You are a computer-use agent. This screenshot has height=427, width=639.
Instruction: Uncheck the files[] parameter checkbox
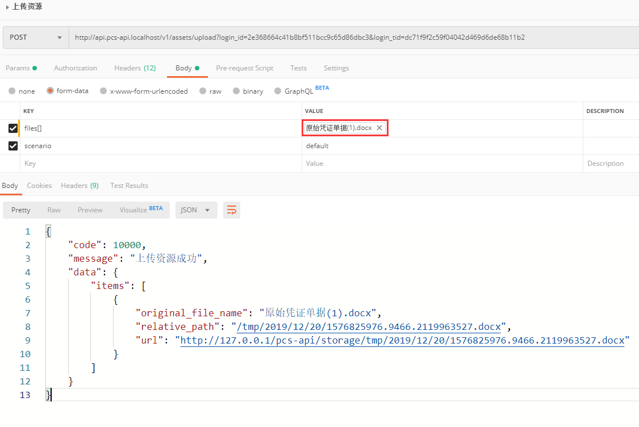13,128
